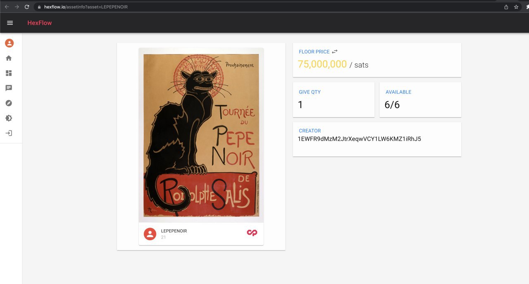Open the dashboard grid icon in sidebar
Image resolution: width=529 pixels, height=284 pixels.
(9, 73)
